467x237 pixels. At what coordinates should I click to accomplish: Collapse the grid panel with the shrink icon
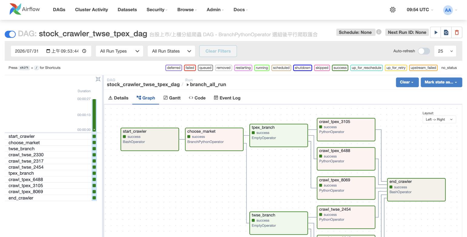(x=98, y=79)
